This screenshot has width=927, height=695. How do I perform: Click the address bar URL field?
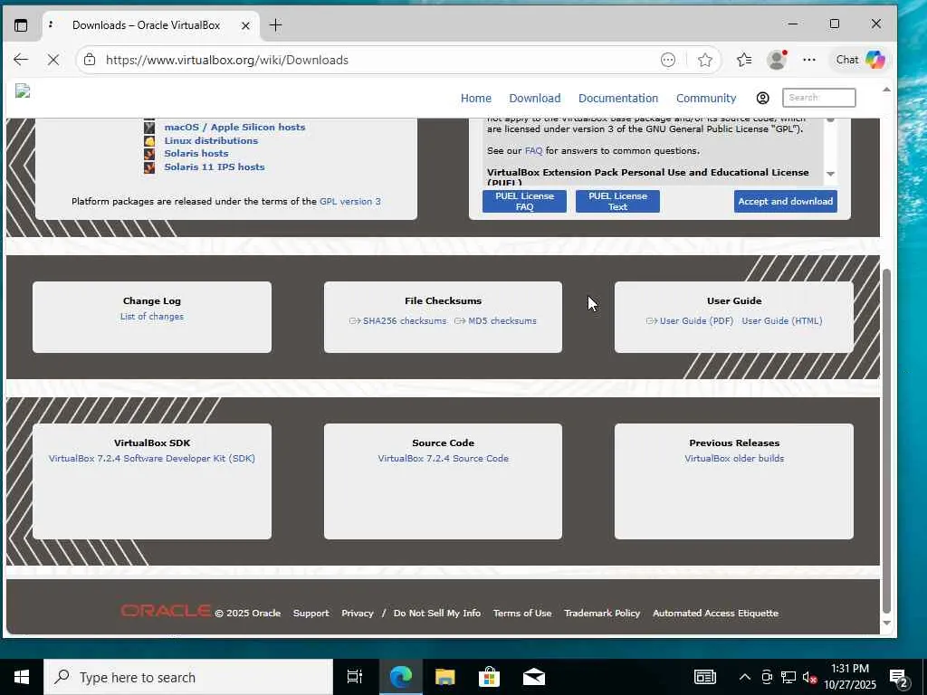point(378,60)
